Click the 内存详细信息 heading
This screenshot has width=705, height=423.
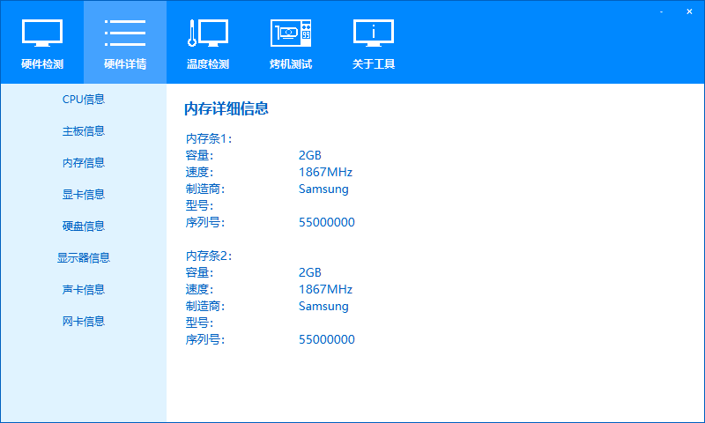coord(226,109)
